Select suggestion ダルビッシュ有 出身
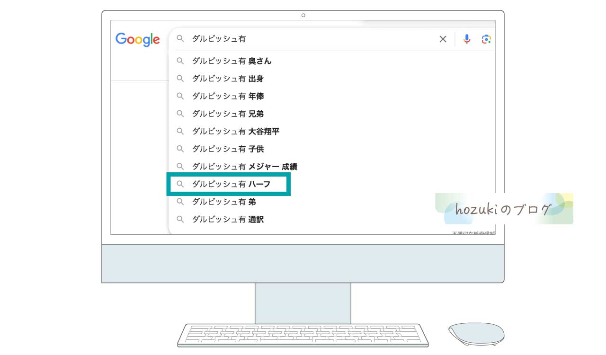Image resolution: width=606 pixels, height=355 pixels. [x=332, y=79]
